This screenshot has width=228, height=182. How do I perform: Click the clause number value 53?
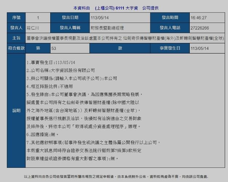coord(54,48)
